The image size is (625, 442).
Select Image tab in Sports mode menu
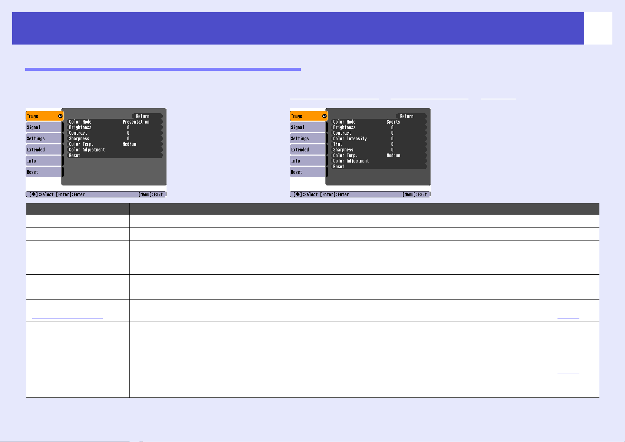click(309, 116)
